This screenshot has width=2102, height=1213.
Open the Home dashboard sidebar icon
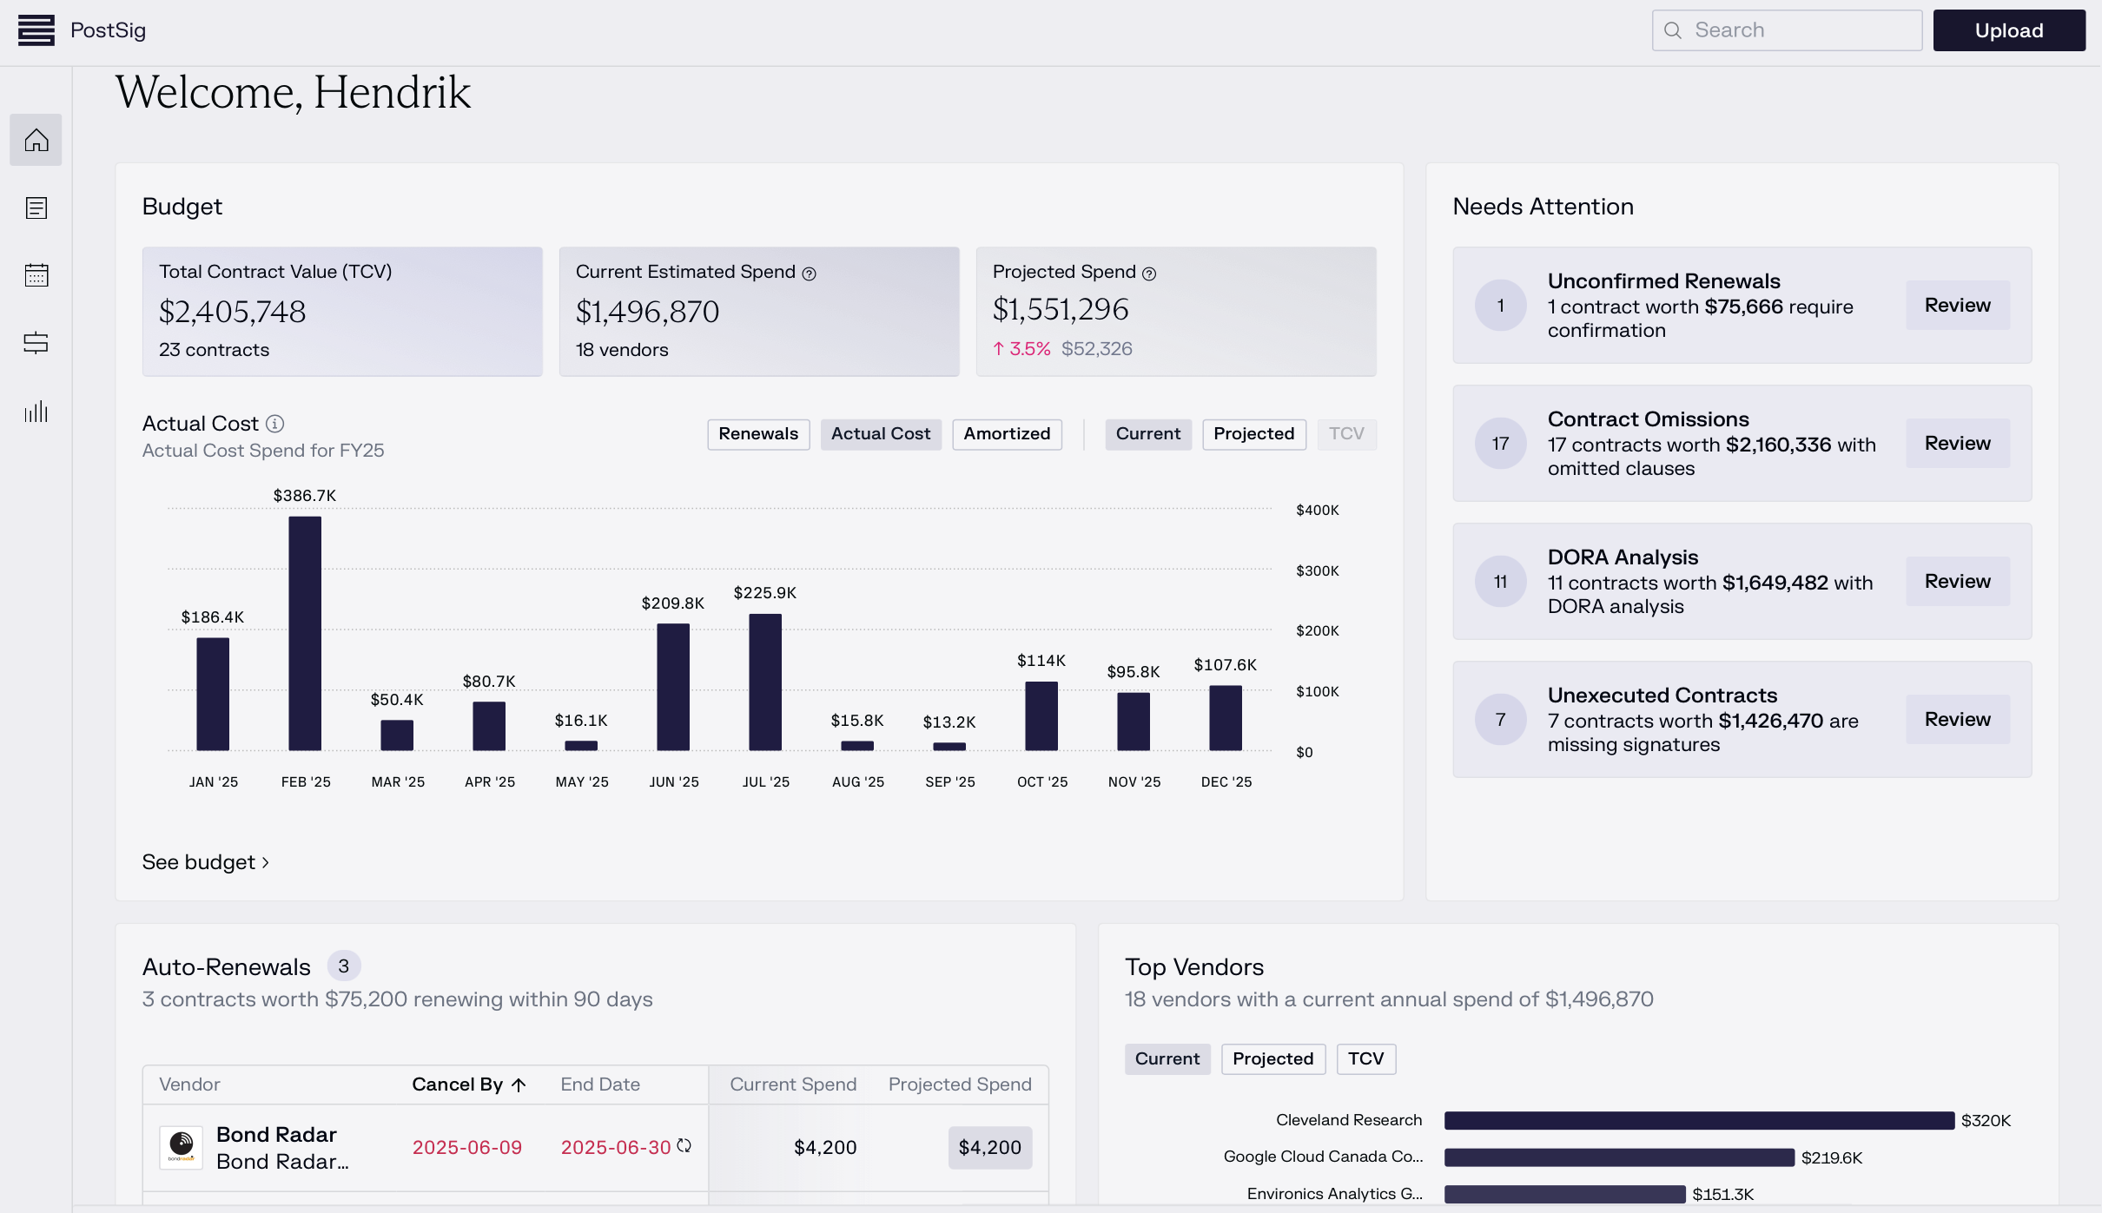pos(36,140)
